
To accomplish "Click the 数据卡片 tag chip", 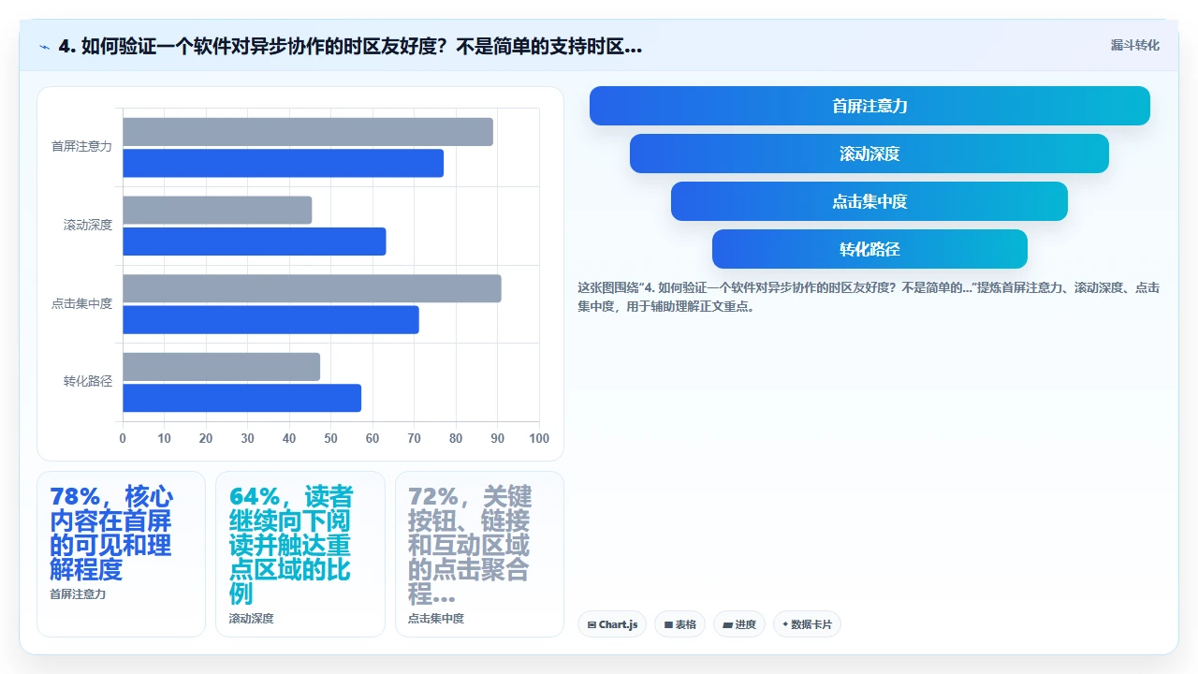I will click(807, 624).
